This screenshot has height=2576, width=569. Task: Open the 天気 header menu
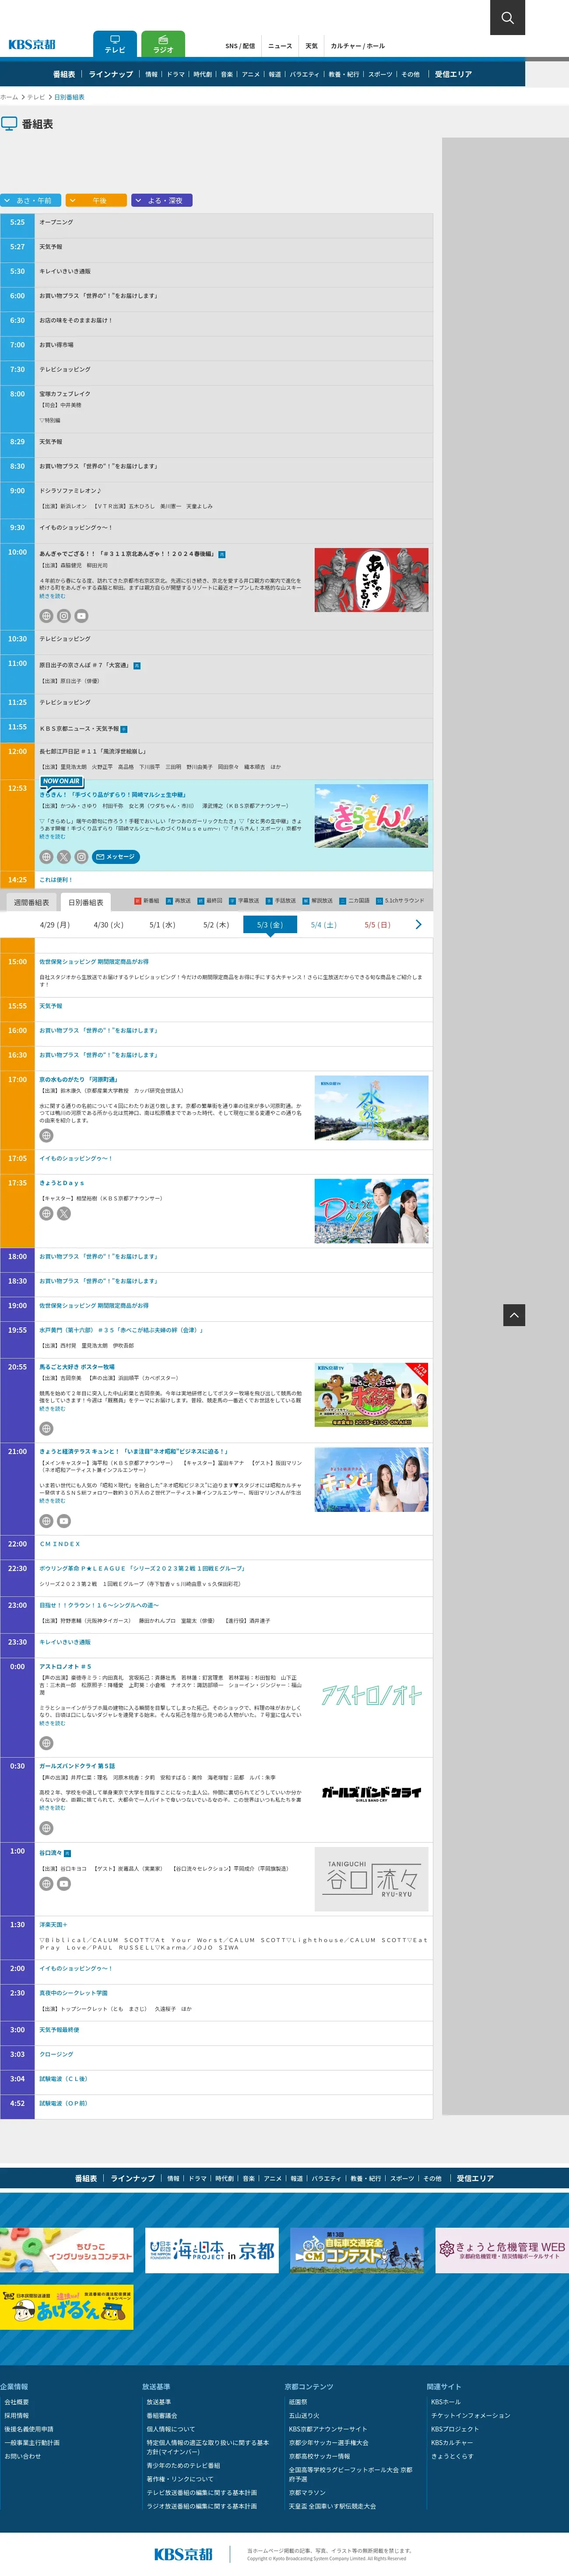[x=312, y=46]
